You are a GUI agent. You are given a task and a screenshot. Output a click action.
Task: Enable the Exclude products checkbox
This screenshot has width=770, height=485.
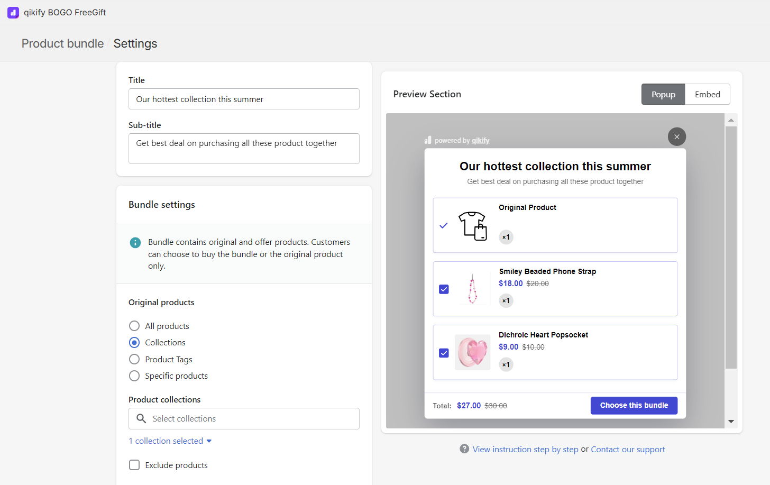134,465
